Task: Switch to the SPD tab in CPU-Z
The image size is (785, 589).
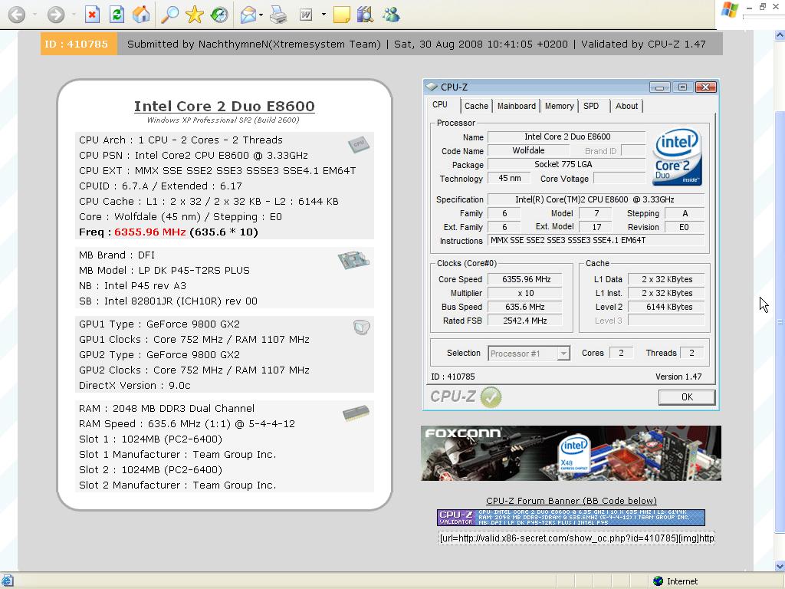Action: (591, 106)
